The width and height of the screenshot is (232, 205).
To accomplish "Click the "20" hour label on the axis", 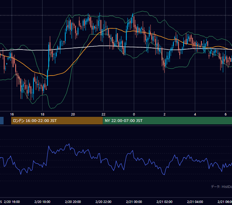I will point(73,114).
